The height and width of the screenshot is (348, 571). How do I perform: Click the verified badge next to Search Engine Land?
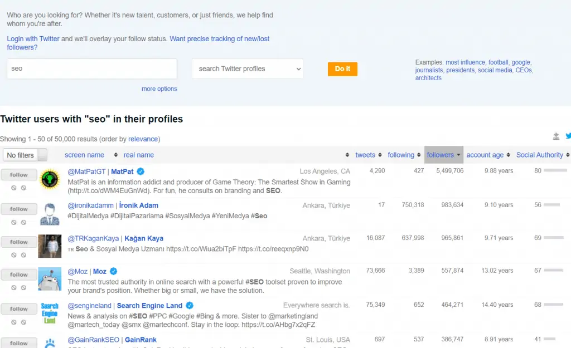[190, 305]
